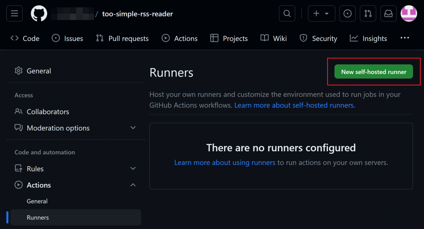This screenshot has height=229, width=424.
Task: Switch to the Issues tab
Action: coord(67,38)
